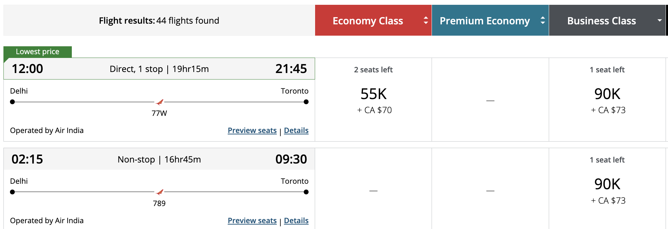This screenshot has height=229, width=668.
Task: Sort by Premium Economy arrows
Action: [x=543, y=21]
